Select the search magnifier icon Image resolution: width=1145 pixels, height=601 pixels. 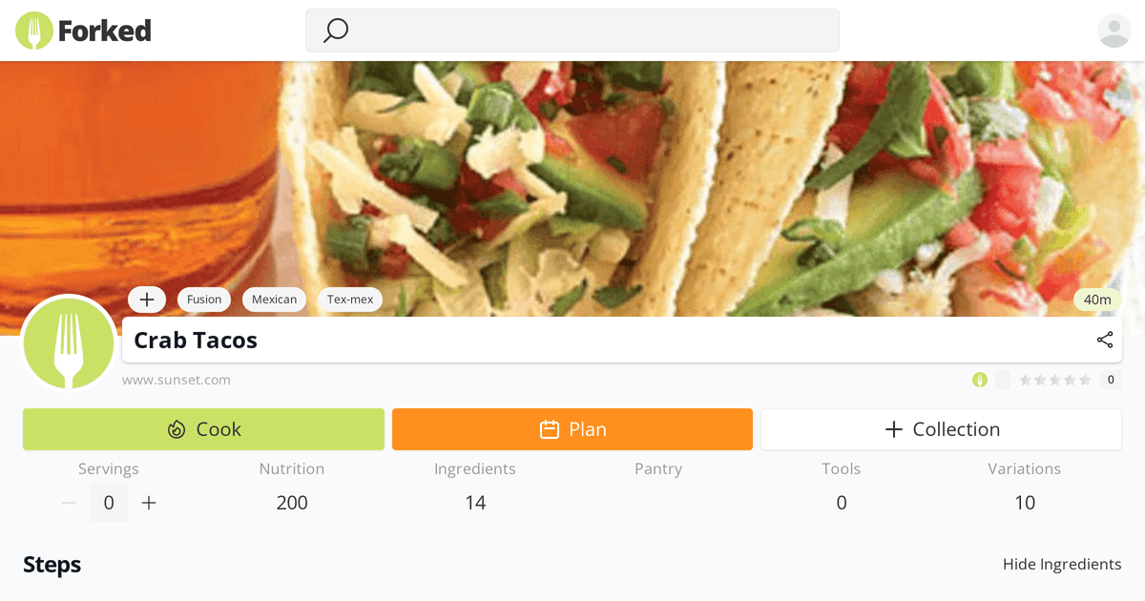[x=334, y=31]
